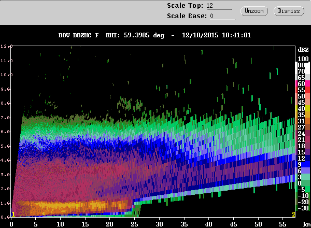Screen dimensions: 311x228
Task: Select the 'Scale Top:' label
Action: (185, 6)
